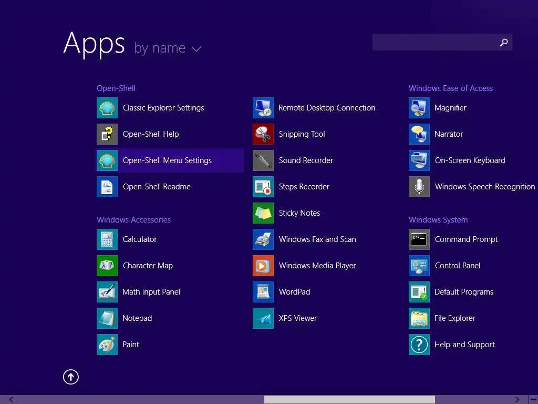Click the "Command Prompt" label
This screenshot has height=404, width=538.
[466, 239]
